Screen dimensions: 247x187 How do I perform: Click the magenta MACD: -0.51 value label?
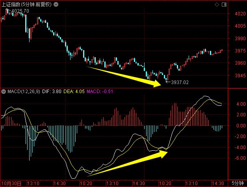(x=100, y=92)
